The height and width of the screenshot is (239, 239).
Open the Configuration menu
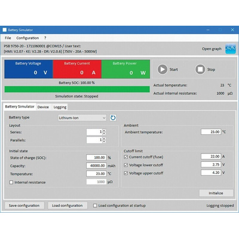click(x=27, y=38)
